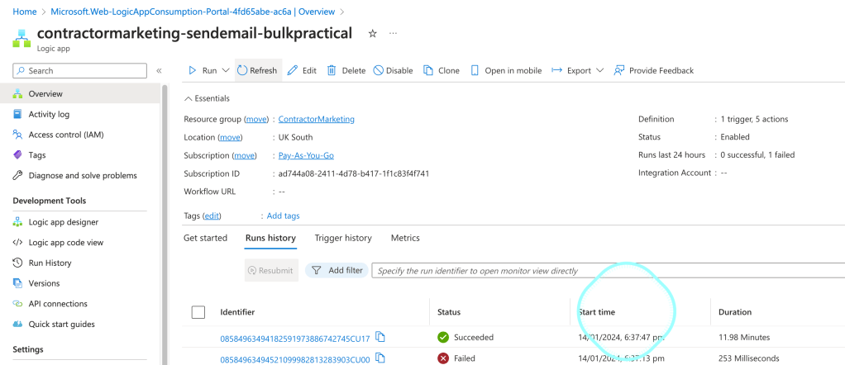Collapse the Essentials section
Viewport: 845px width, 365px height.
[207, 98]
